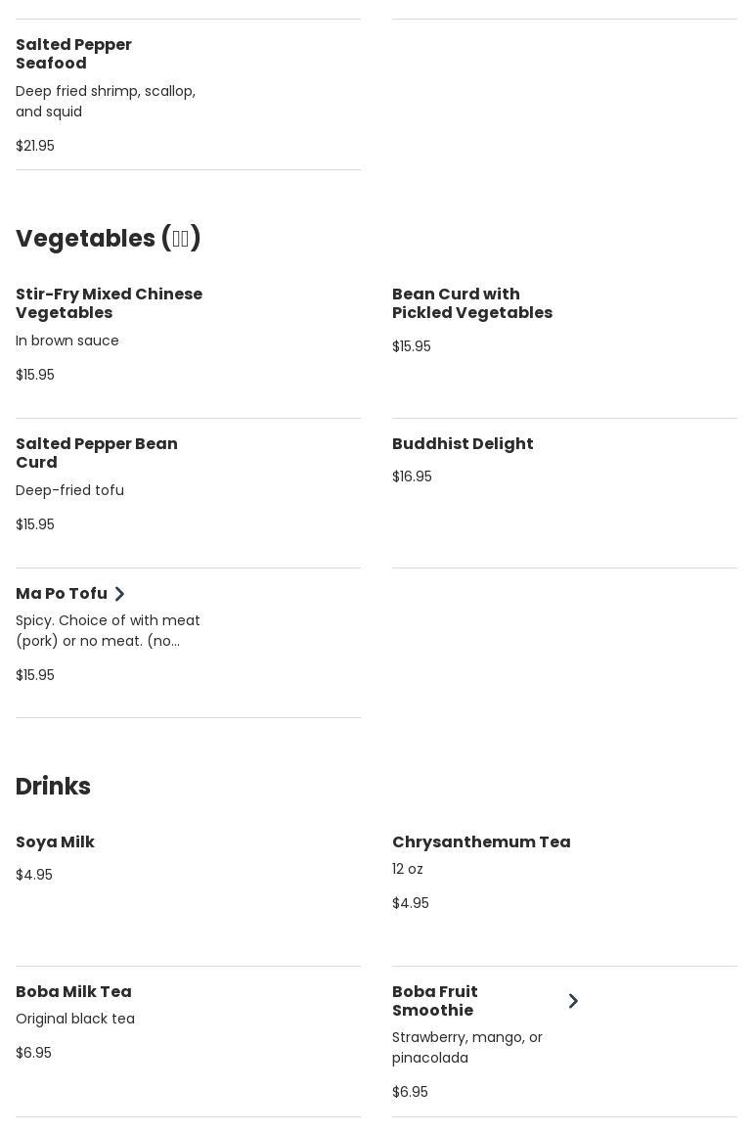Choose Bean Curd with Pickled Vegetables

472,303
